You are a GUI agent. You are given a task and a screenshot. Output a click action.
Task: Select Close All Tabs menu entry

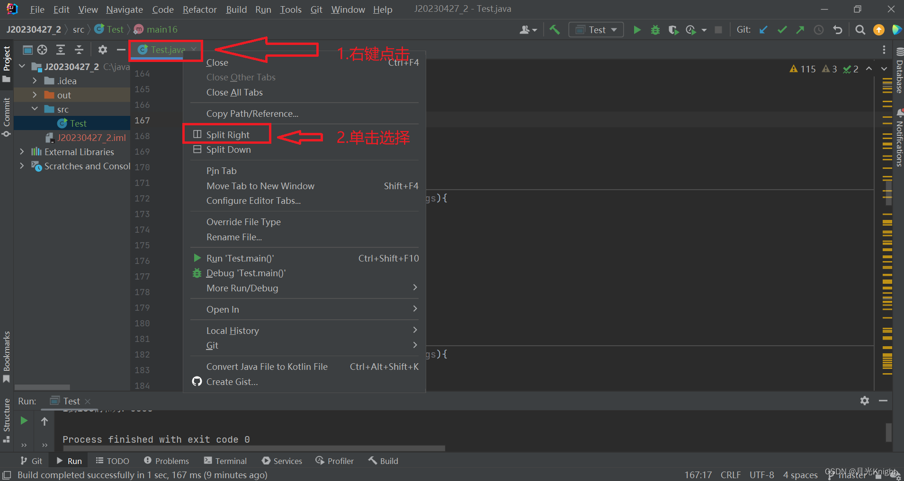point(304,92)
